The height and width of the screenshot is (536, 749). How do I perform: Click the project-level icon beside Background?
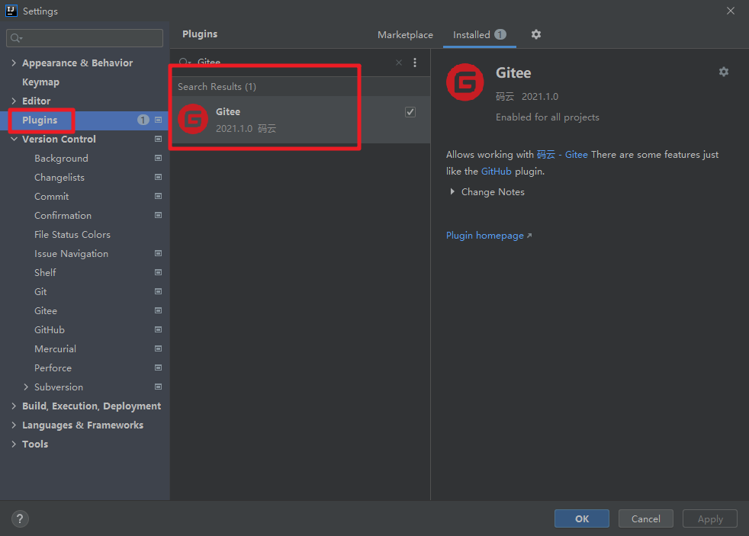tap(158, 158)
